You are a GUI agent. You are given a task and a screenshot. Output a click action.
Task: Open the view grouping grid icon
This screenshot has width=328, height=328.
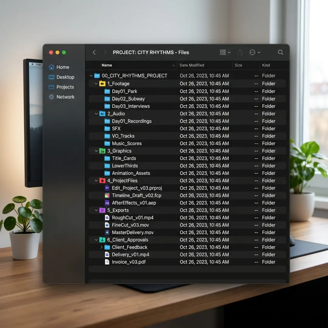pyautogui.click(x=223, y=52)
